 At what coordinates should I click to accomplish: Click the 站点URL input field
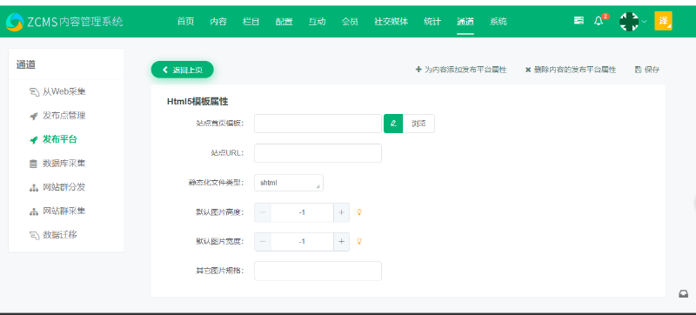click(x=318, y=153)
